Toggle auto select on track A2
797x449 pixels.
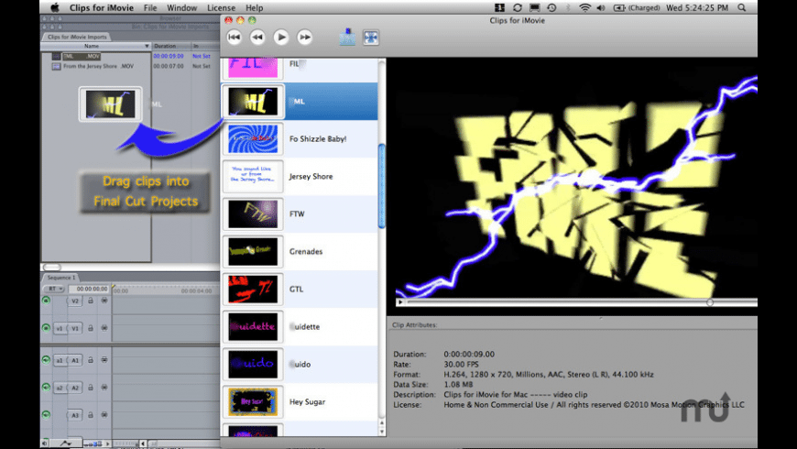coord(104,389)
